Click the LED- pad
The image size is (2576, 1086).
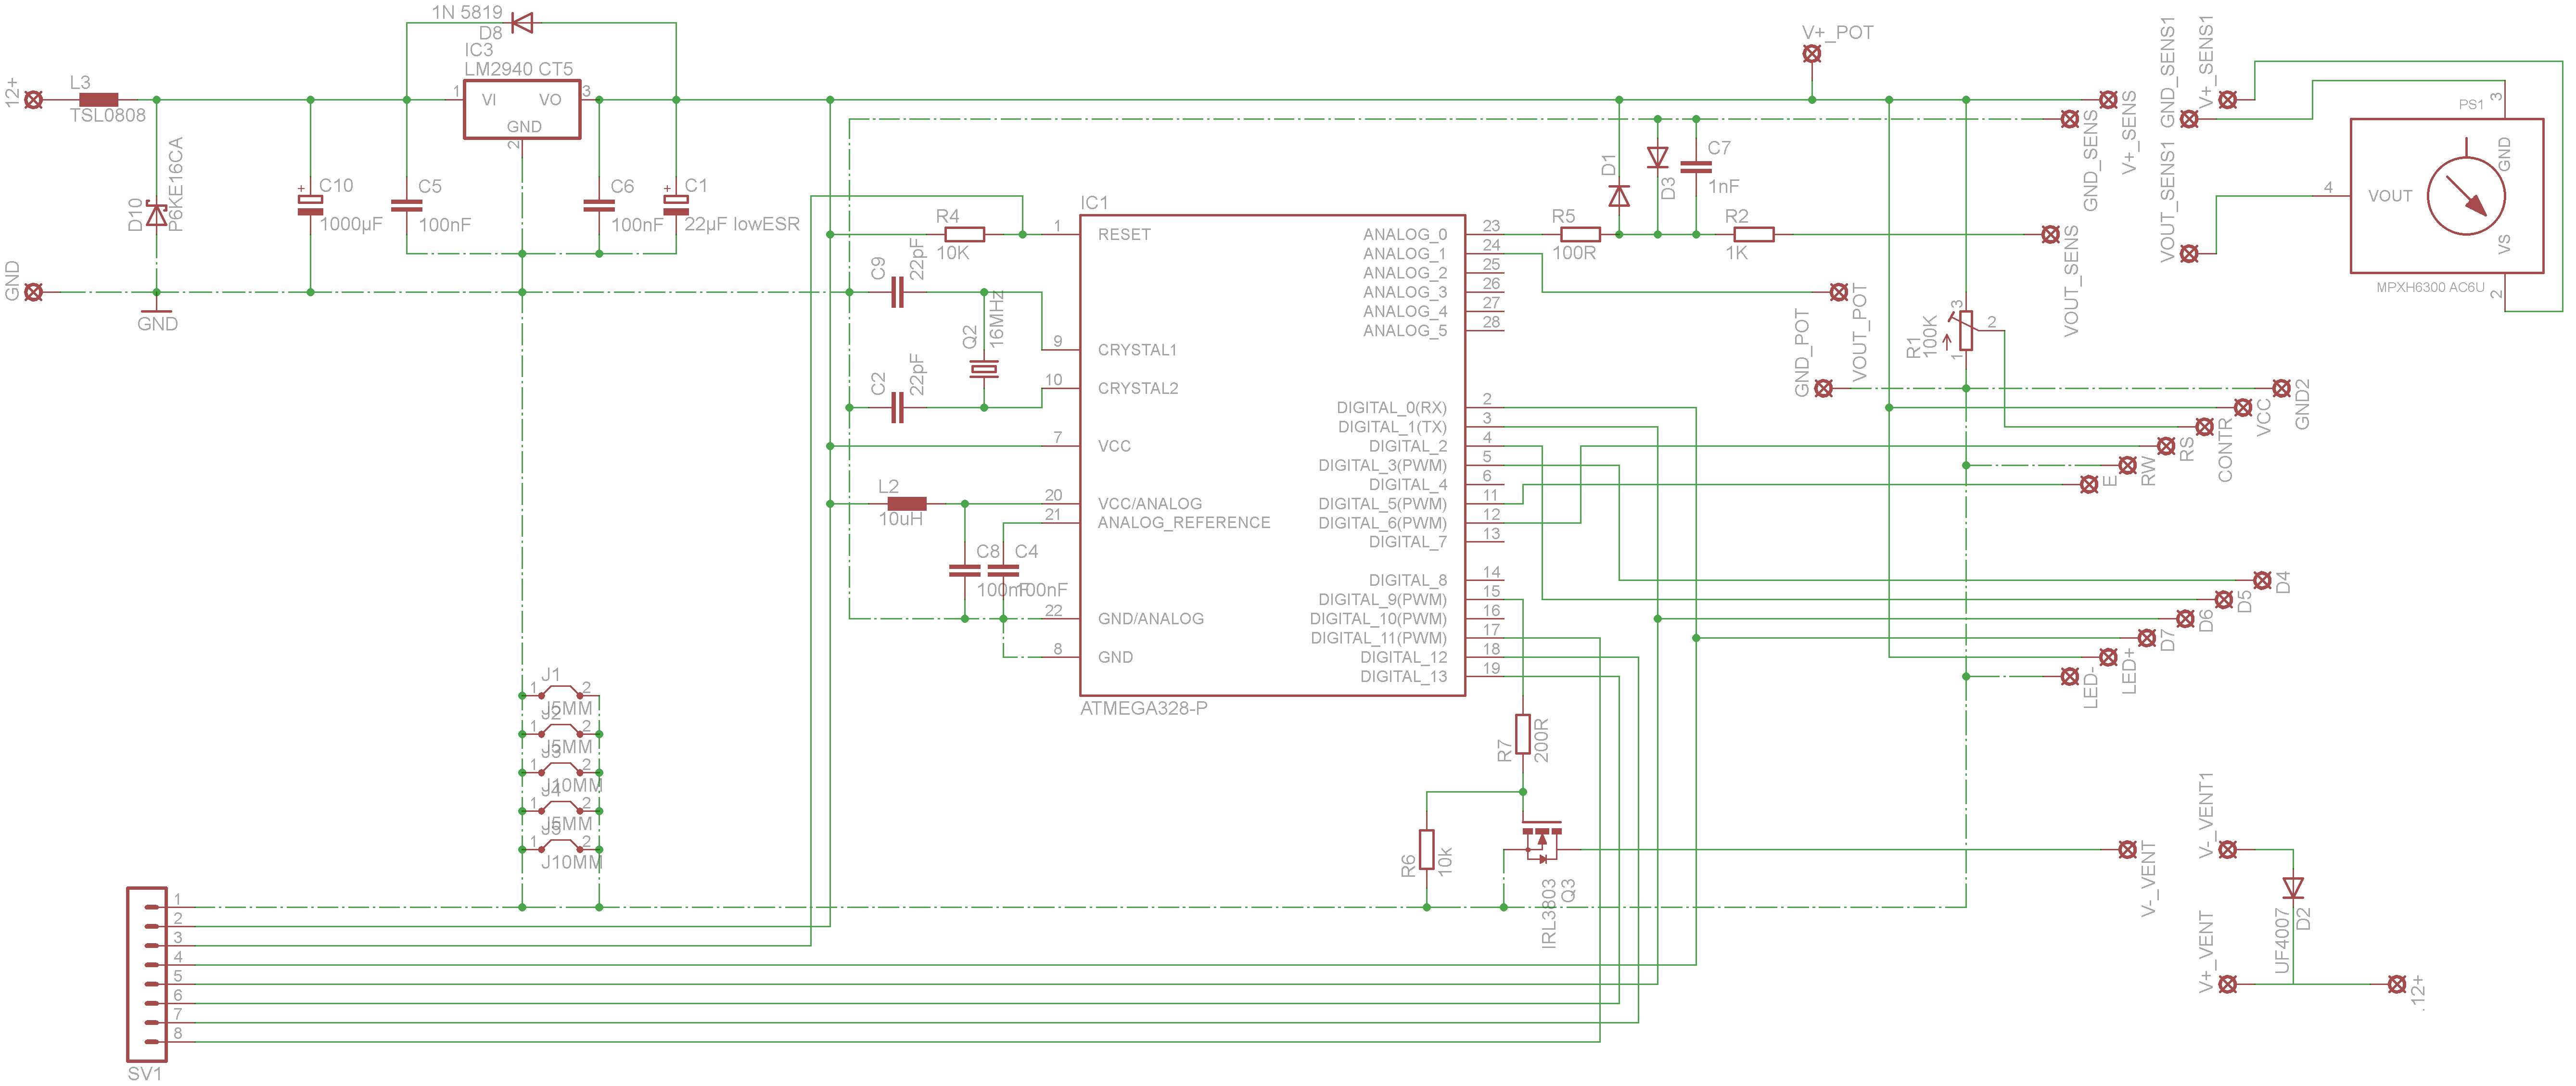tap(2069, 677)
